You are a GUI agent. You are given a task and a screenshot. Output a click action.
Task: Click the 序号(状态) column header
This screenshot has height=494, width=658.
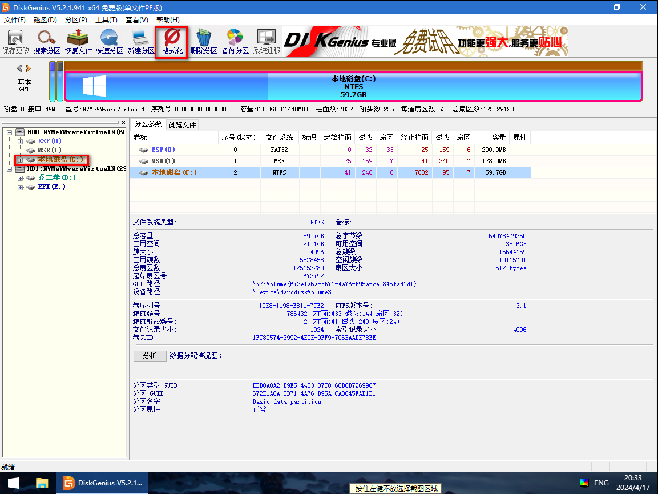tap(239, 138)
